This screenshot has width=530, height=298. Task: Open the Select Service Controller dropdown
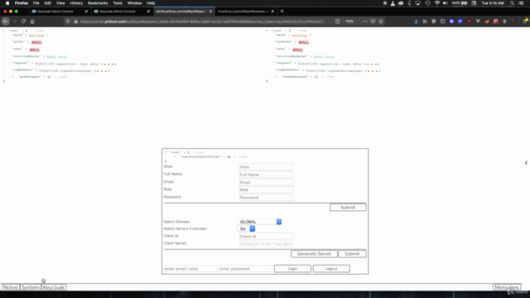[x=246, y=228]
